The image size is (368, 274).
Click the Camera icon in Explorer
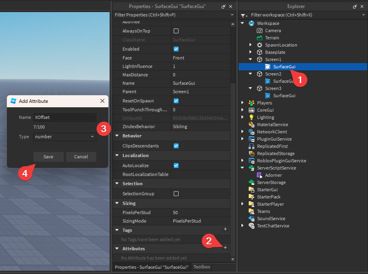[260, 31]
